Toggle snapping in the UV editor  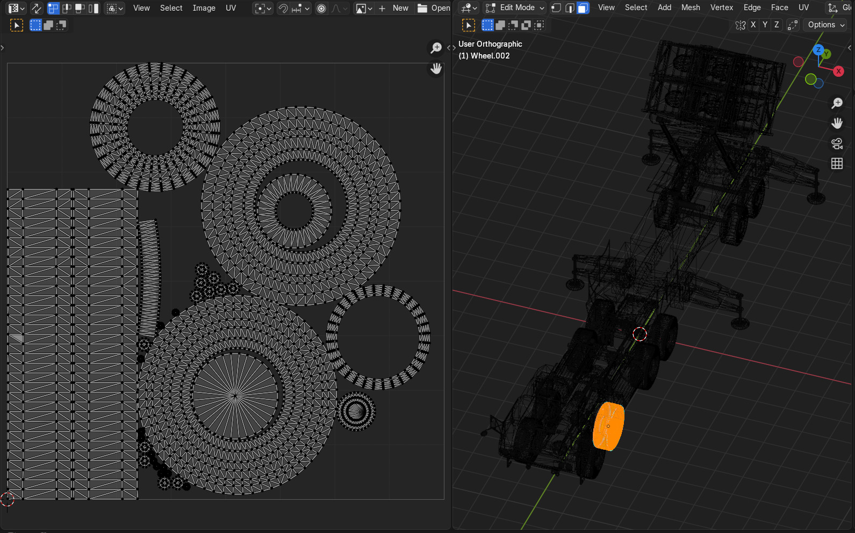click(283, 8)
